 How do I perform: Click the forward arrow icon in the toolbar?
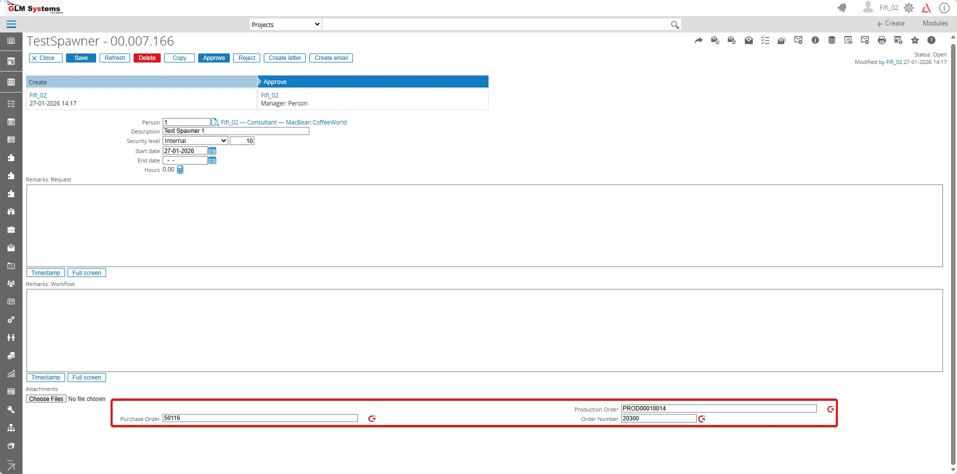[x=699, y=40]
